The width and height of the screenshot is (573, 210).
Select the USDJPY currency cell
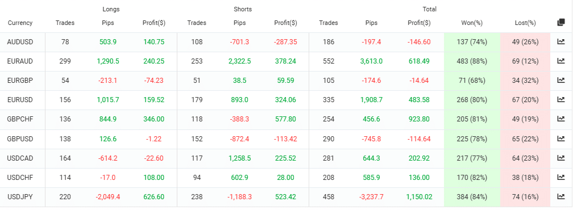[20, 197]
